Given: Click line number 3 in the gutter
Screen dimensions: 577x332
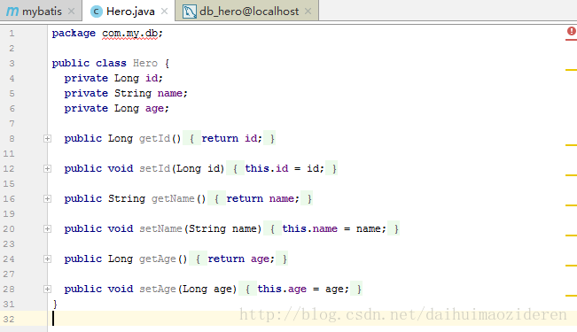Looking at the screenshot, I should pos(12,64).
